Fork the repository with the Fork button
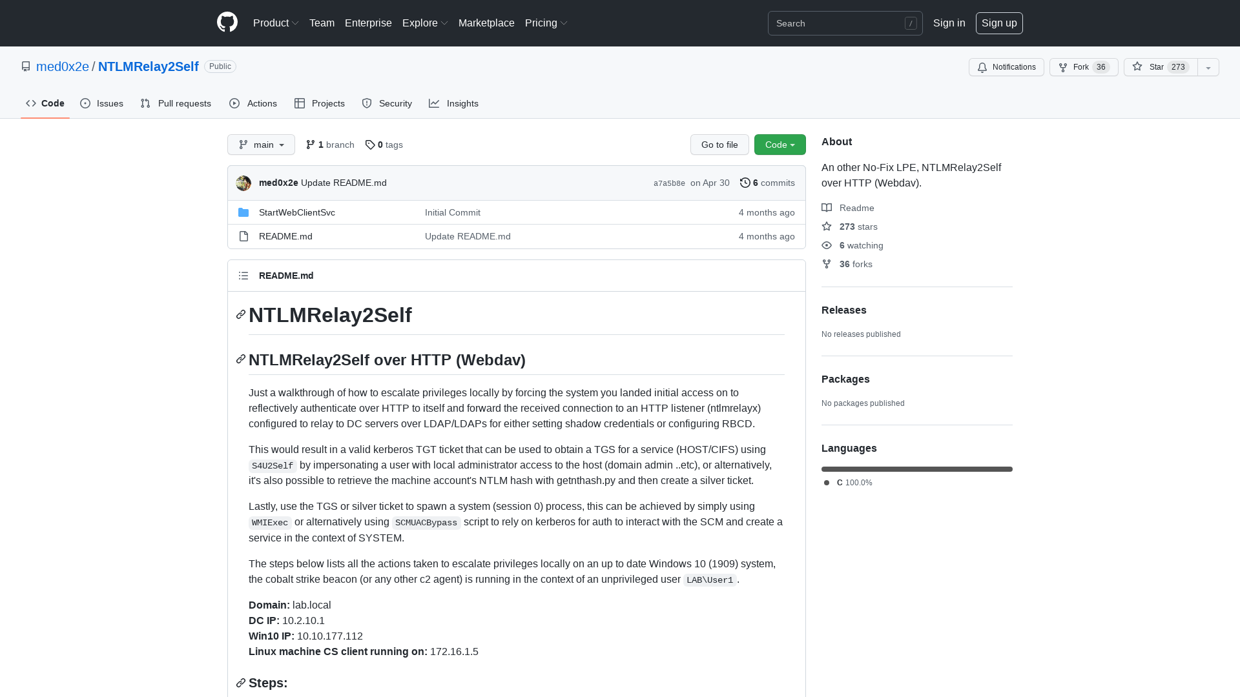Screen dimensions: 1240x697 (x=1084, y=67)
